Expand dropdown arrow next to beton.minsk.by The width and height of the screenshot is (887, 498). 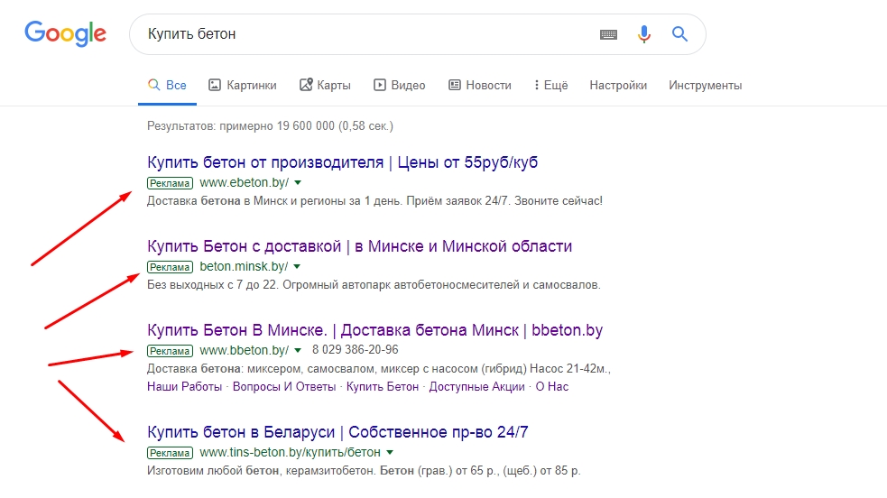pyautogui.click(x=297, y=267)
